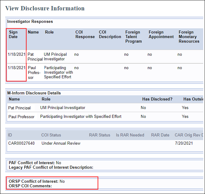This screenshot has width=205, height=194.
Task: Click the 'Foreign Talent Program' column header
Action: 134,37
